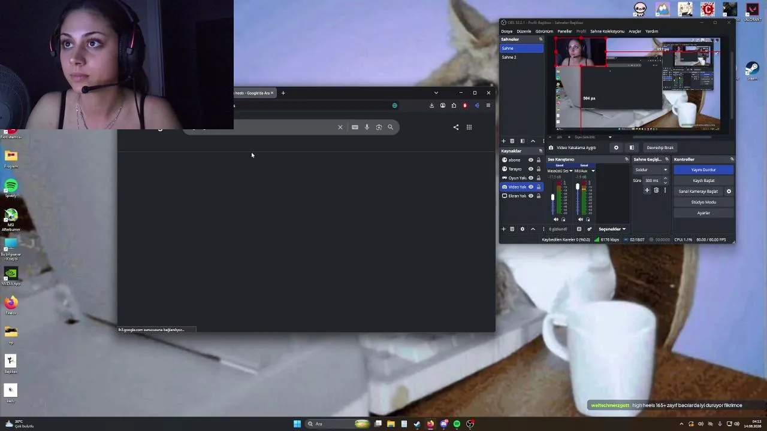Open source properties gear in Kaynaklar toolbar

click(x=523, y=229)
